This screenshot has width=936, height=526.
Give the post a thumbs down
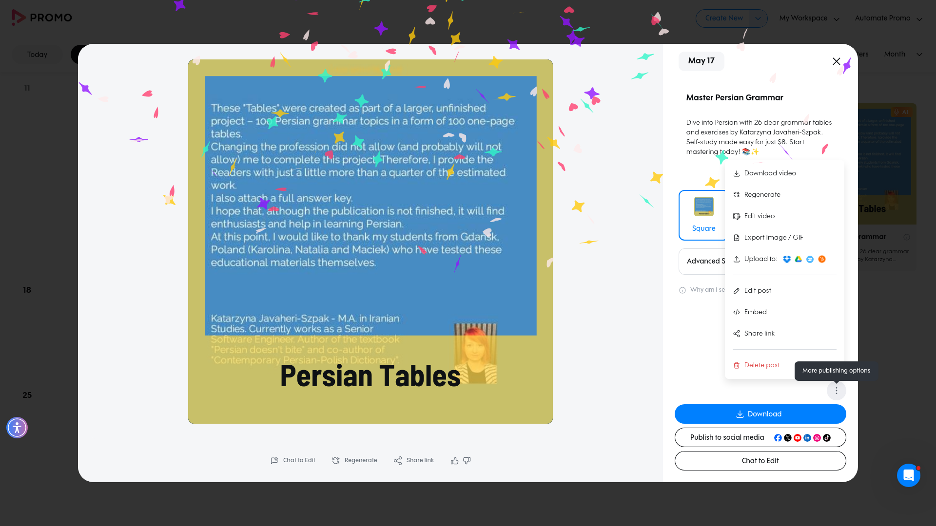[467, 461]
